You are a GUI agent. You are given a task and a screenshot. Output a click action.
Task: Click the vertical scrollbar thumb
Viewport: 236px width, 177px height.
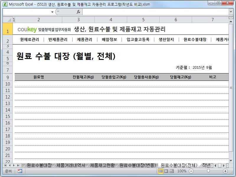pyautogui.click(x=231, y=87)
